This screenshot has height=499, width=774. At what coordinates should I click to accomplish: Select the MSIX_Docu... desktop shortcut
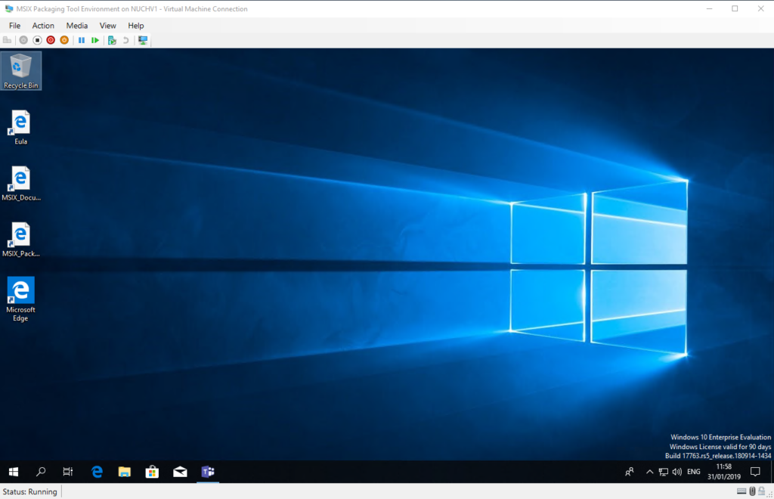(20, 184)
